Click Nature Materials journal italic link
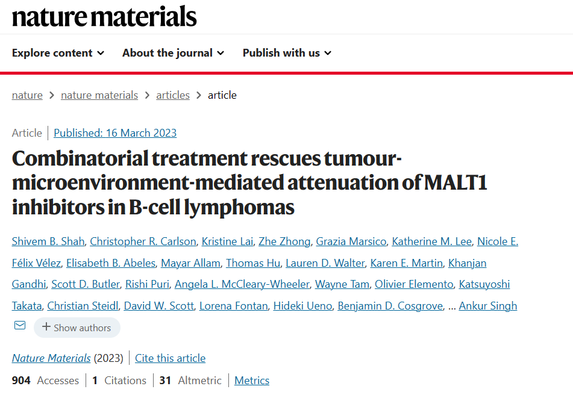The height and width of the screenshot is (395, 573). pos(51,358)
